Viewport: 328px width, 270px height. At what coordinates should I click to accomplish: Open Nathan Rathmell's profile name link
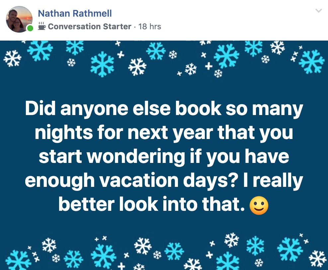pos(75,14)
